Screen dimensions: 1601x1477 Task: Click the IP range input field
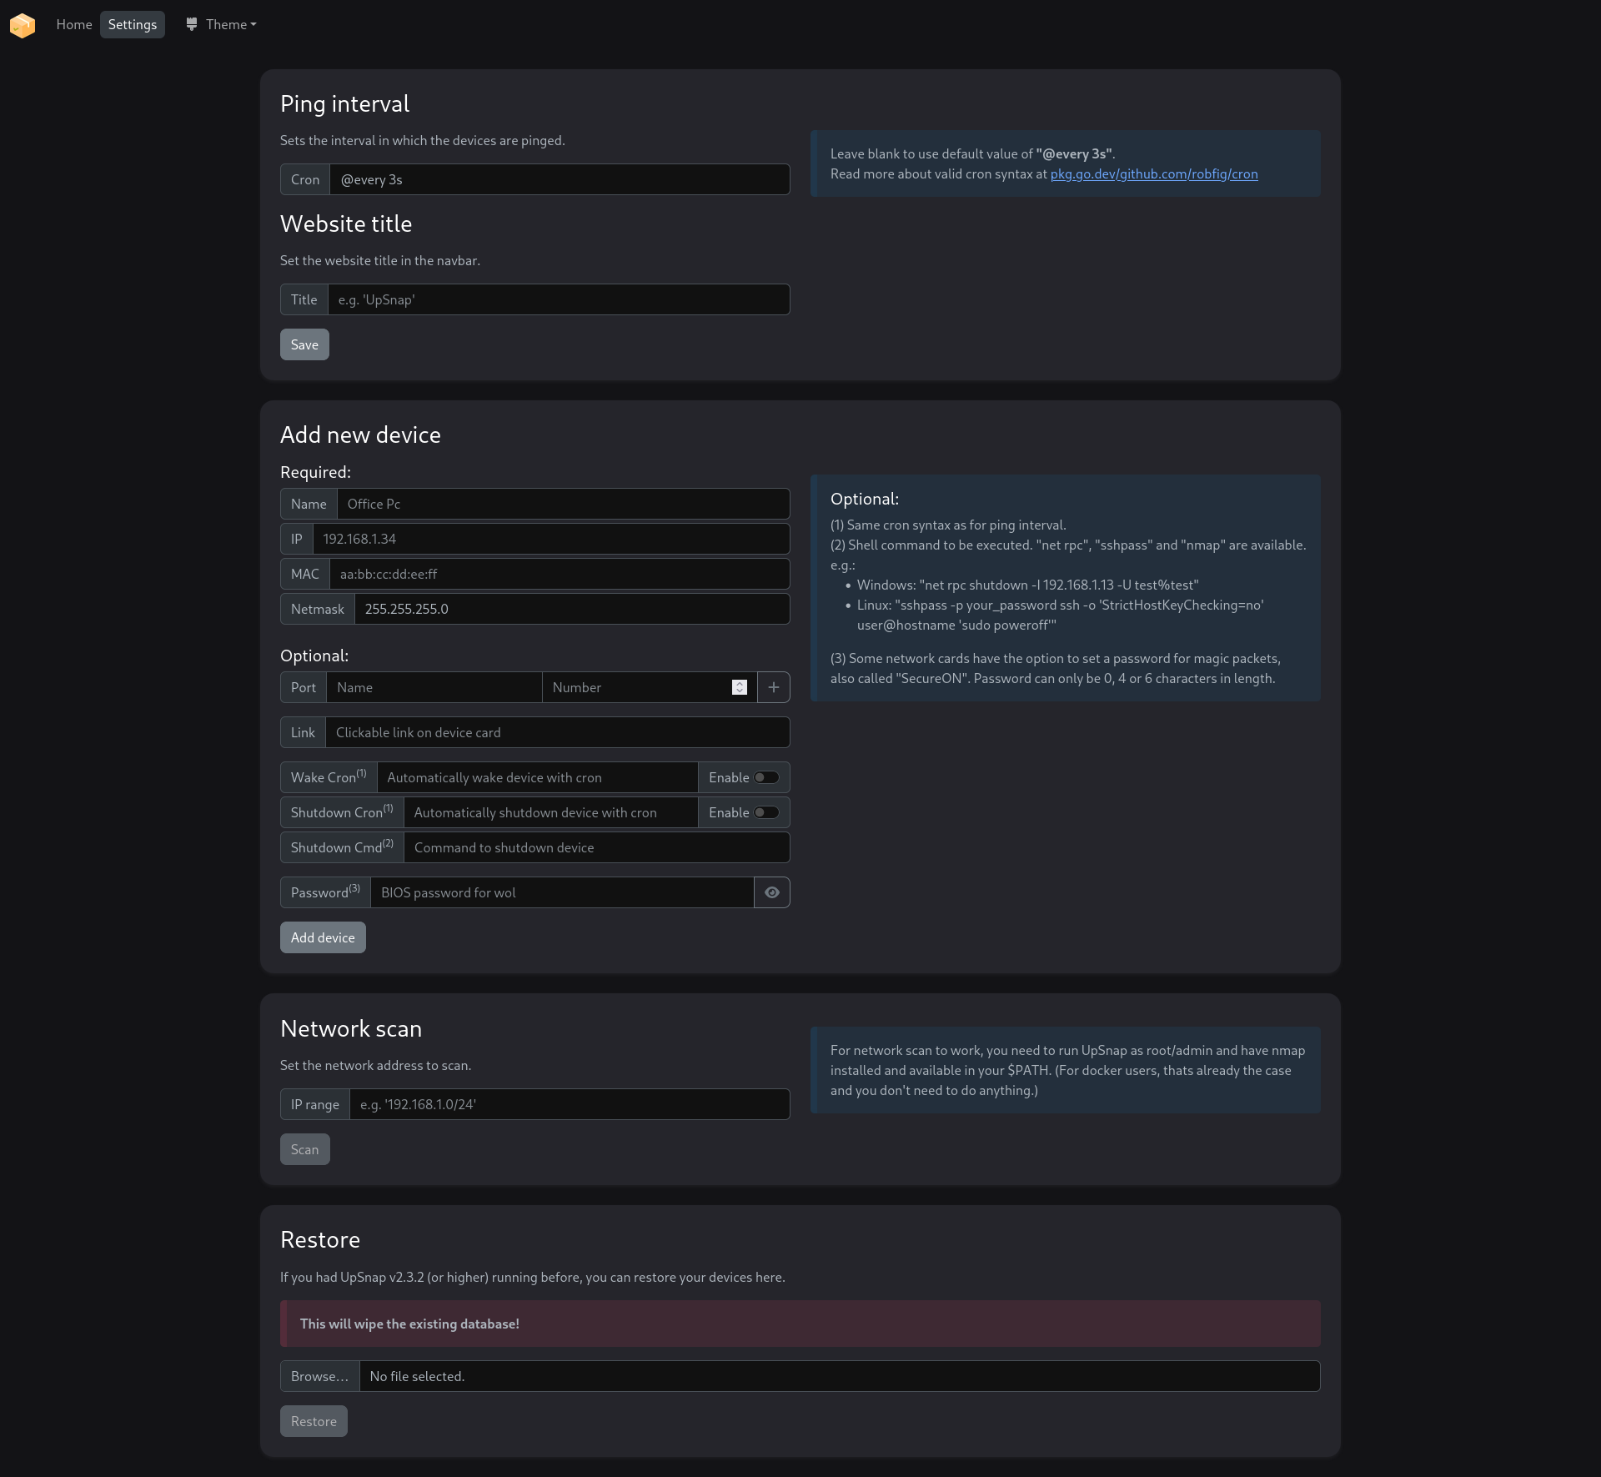tap(569, 1104)
